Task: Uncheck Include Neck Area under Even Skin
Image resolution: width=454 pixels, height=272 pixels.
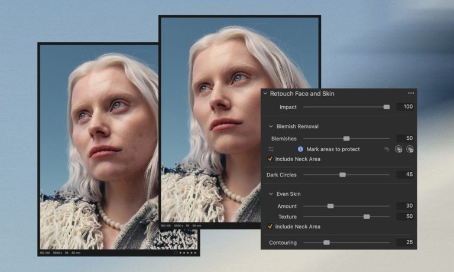Action: 270,227
